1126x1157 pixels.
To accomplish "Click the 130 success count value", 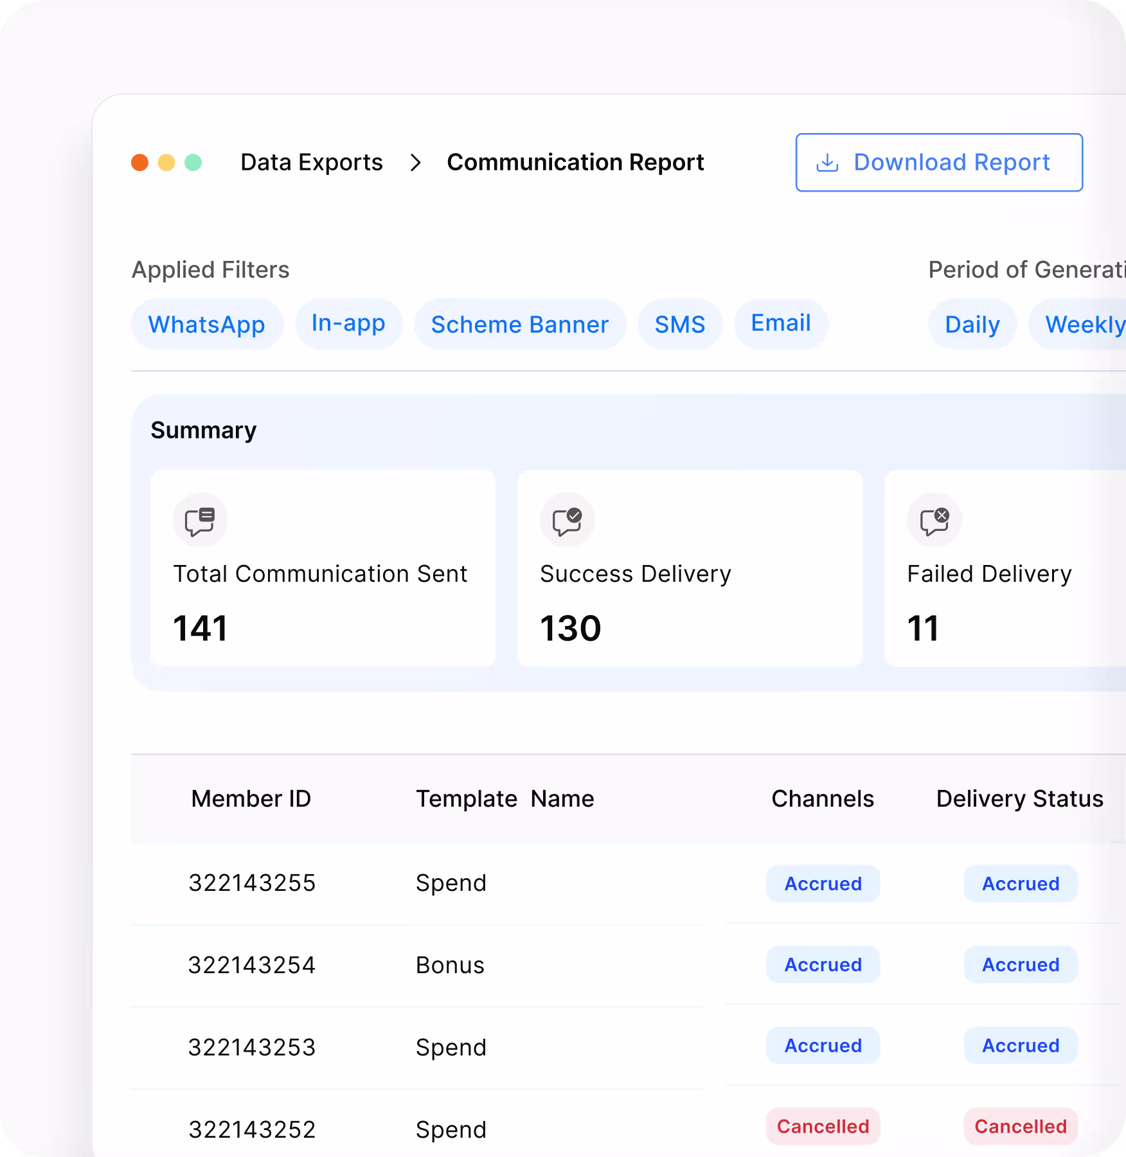I will 571,628.
